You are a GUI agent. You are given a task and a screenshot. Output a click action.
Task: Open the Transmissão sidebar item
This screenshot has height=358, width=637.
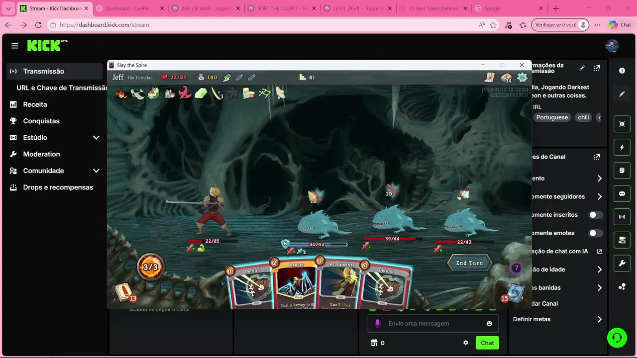coord(55,71)
